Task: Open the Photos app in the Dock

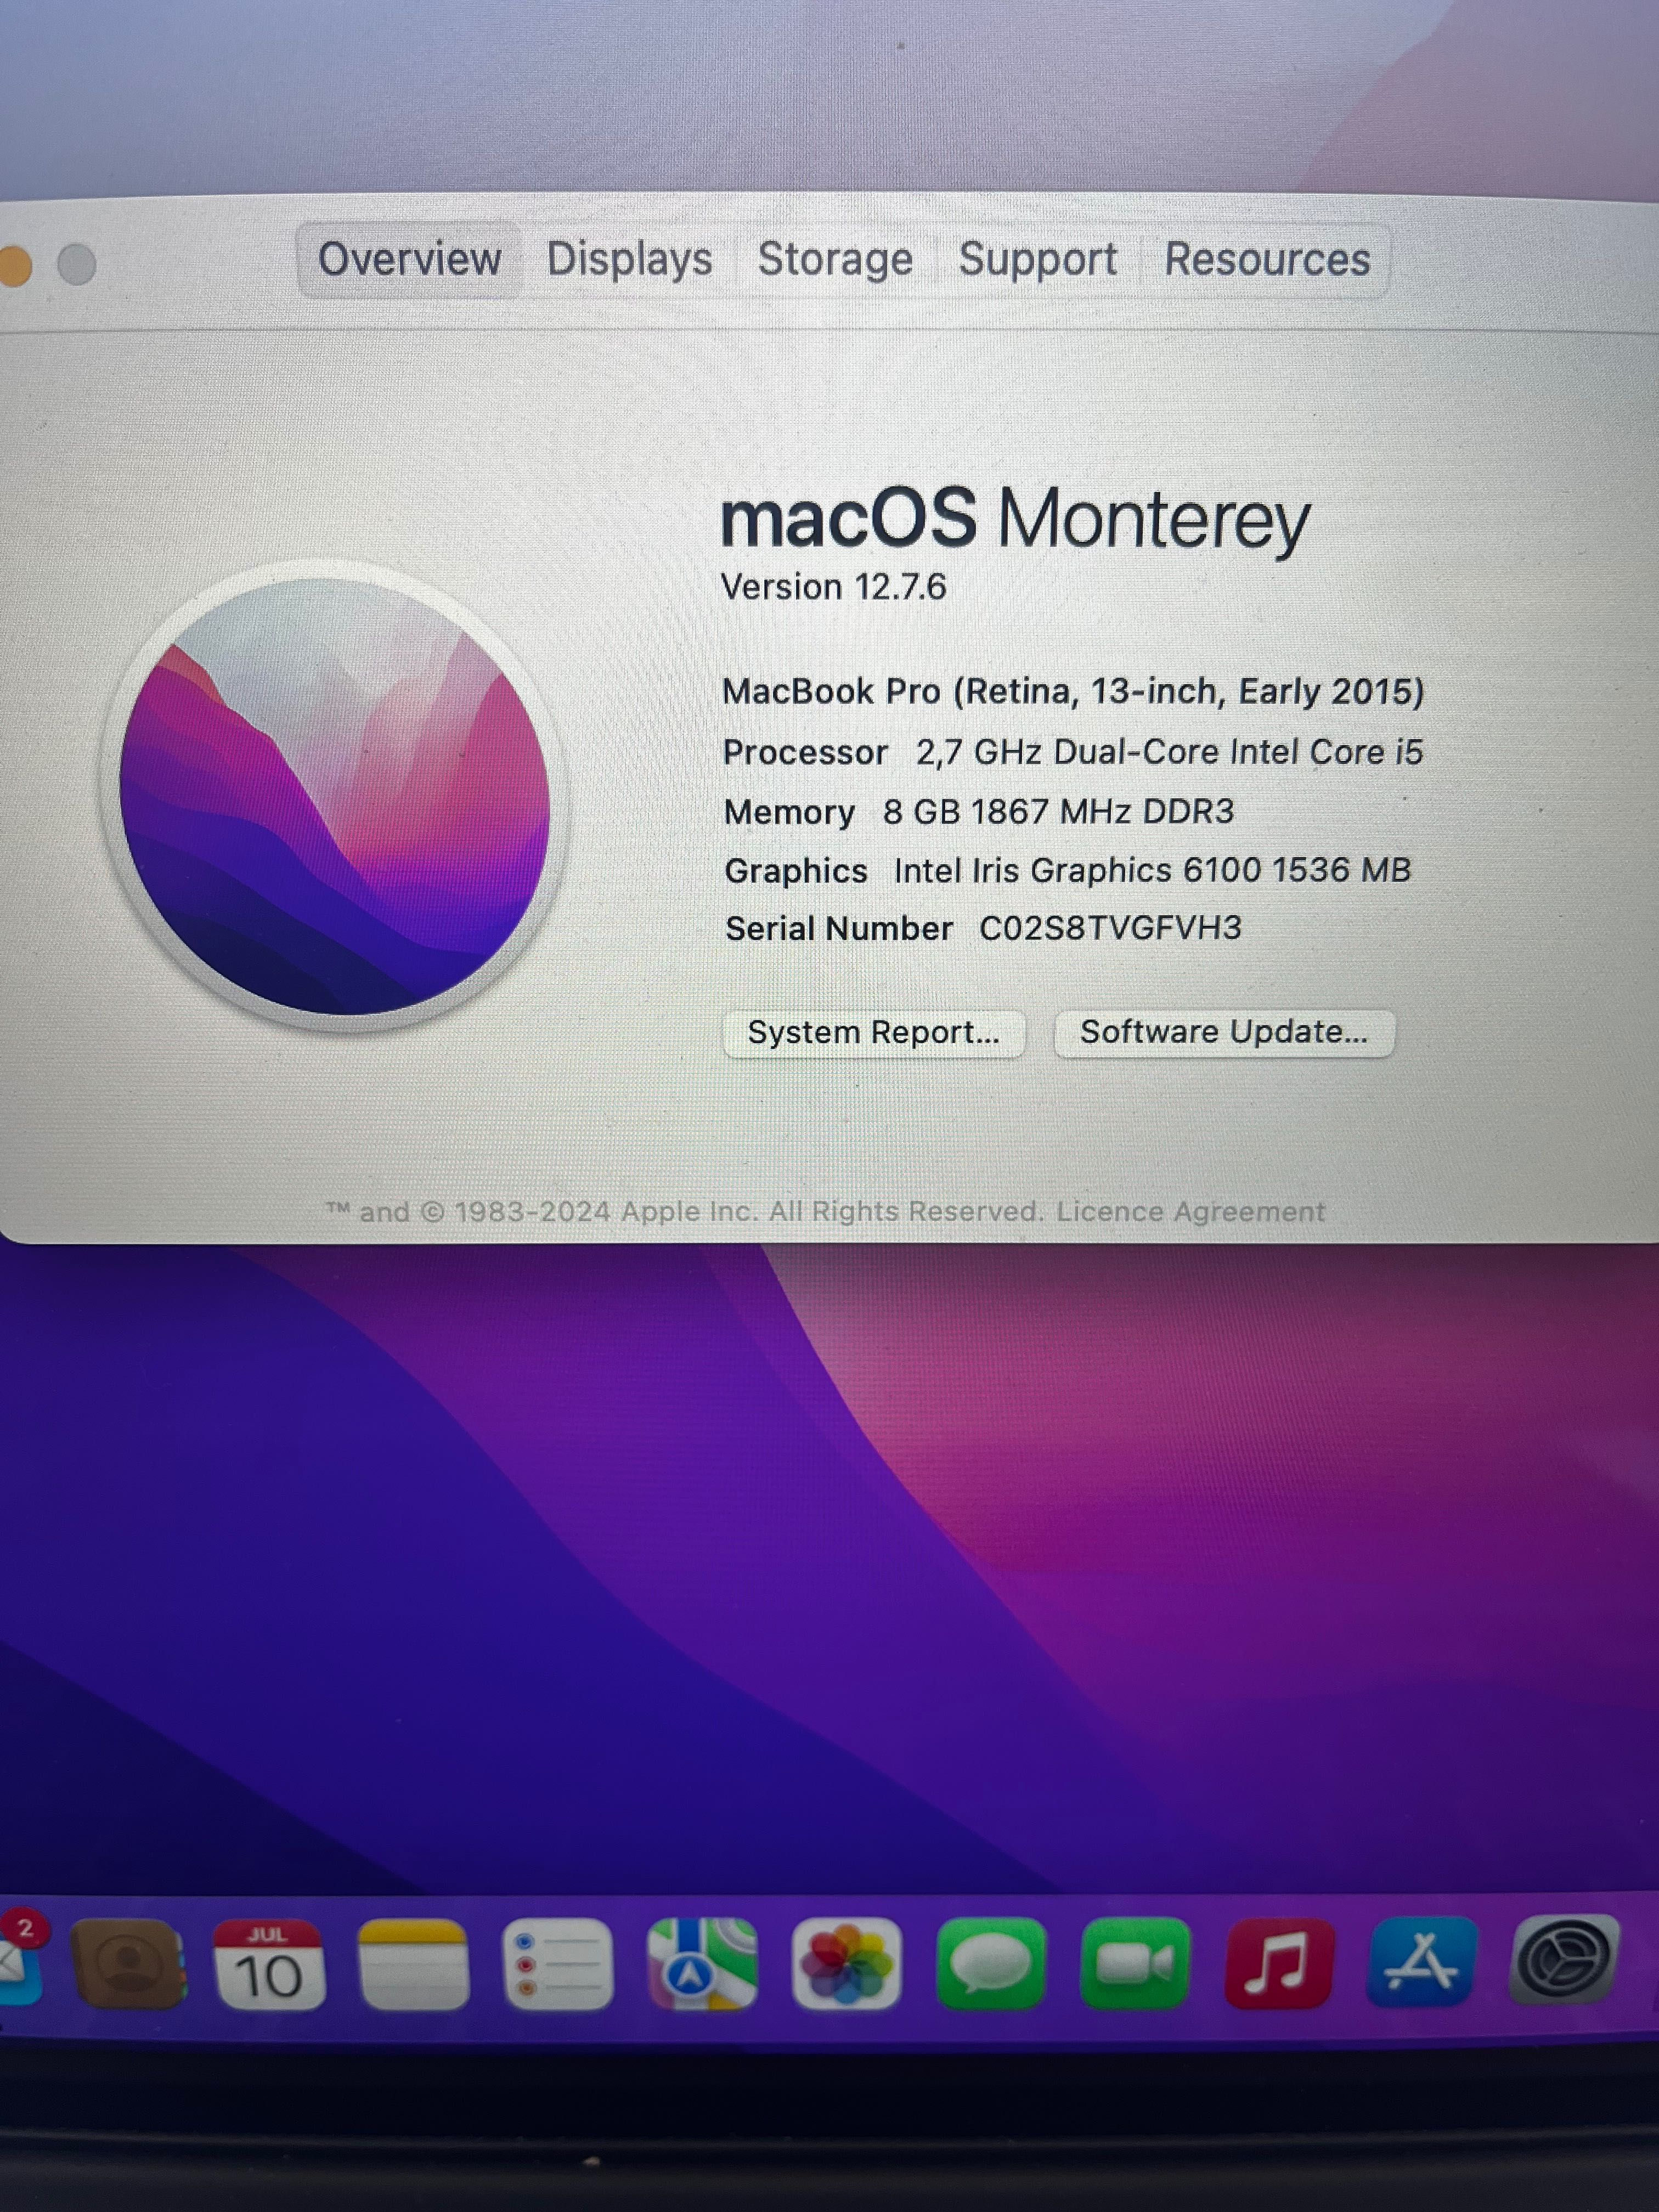Action: (846, 1964)
